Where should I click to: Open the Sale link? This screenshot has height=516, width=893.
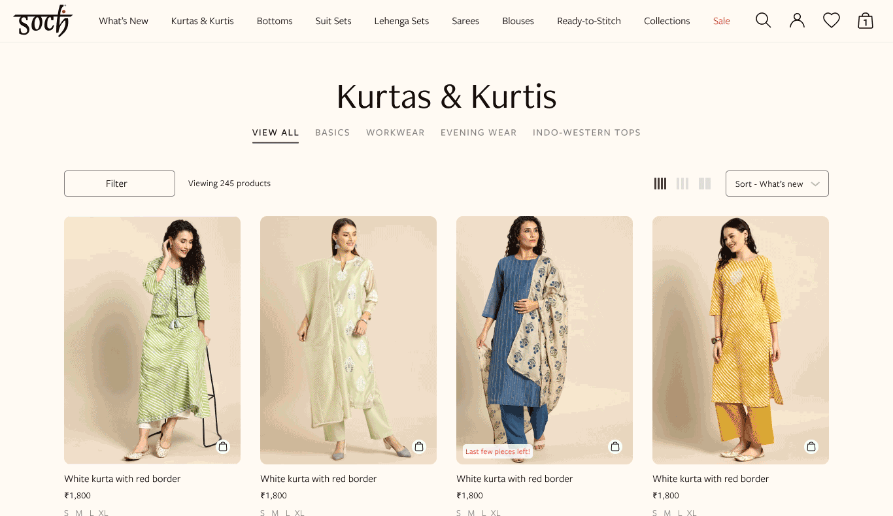(722, 21)
